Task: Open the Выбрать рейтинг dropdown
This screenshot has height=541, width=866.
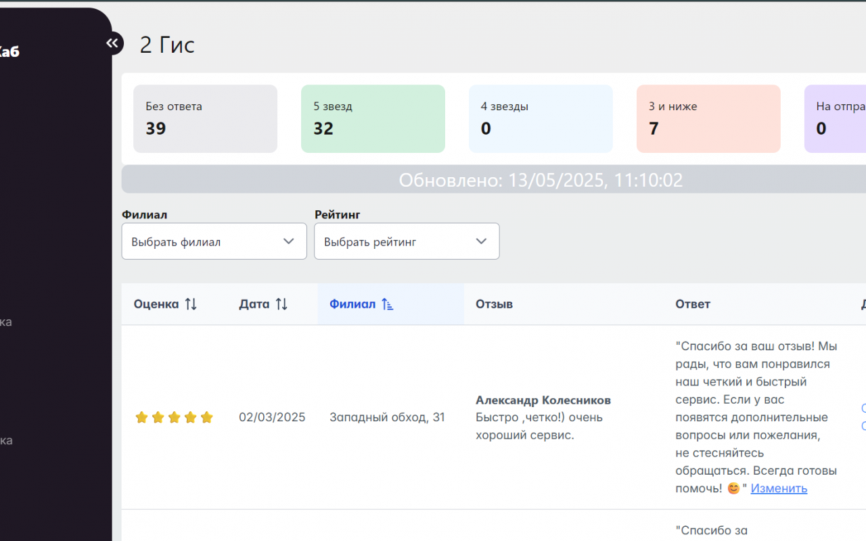Action: 407,241
